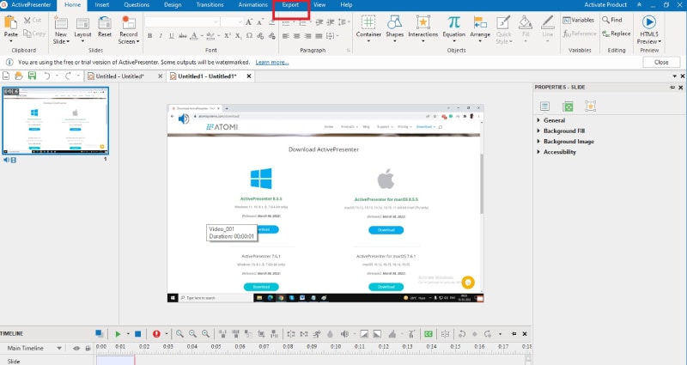Toggle Superscript formatting
The image size is (687, 365).
tap(228, 36)
